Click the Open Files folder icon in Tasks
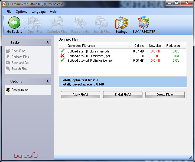 [x=8, y=51]
